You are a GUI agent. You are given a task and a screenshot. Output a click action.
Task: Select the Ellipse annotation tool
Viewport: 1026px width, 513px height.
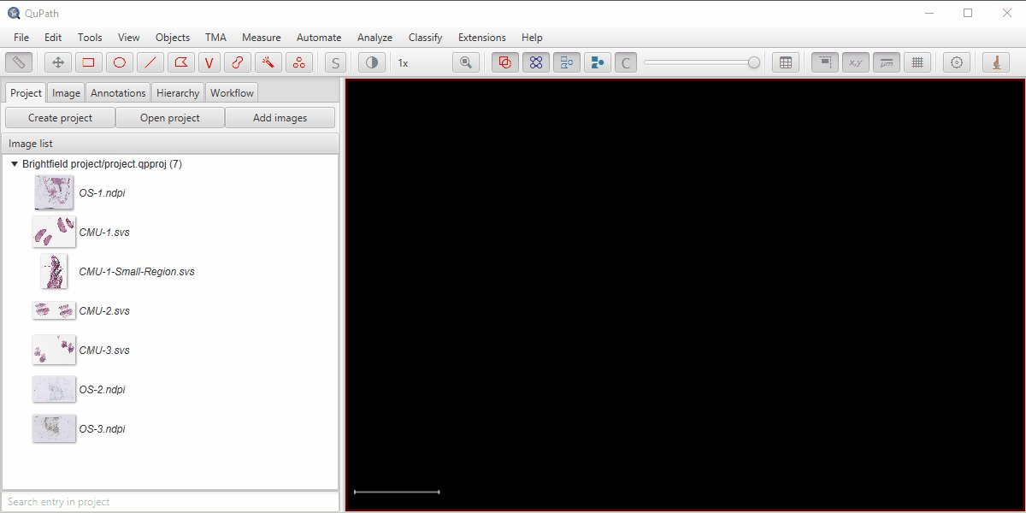pyautogui.click(x=119, y=62)
